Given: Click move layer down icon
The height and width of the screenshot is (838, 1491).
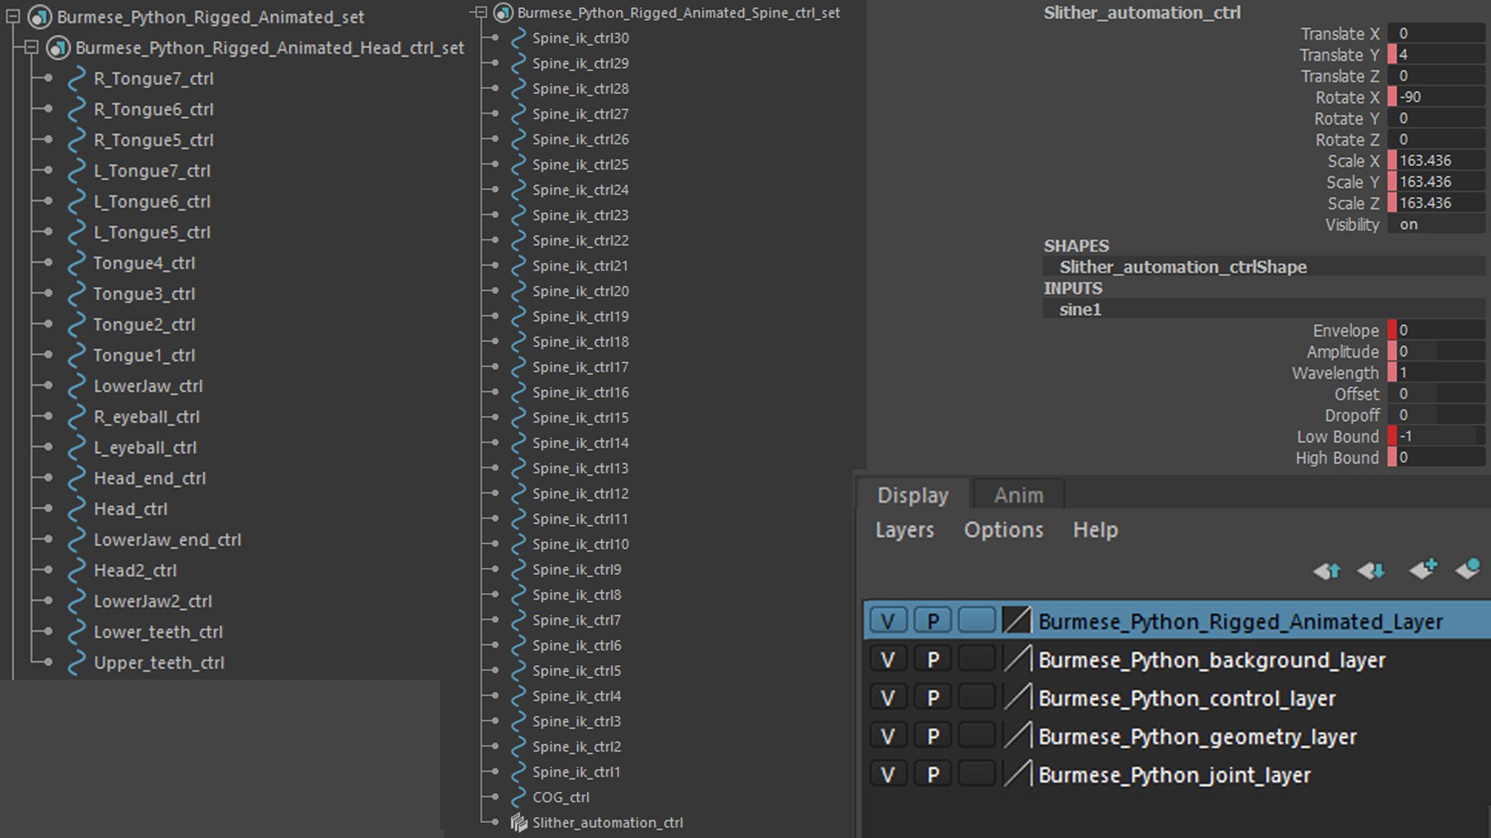Looking at the screenshot, I should 1371,571.
